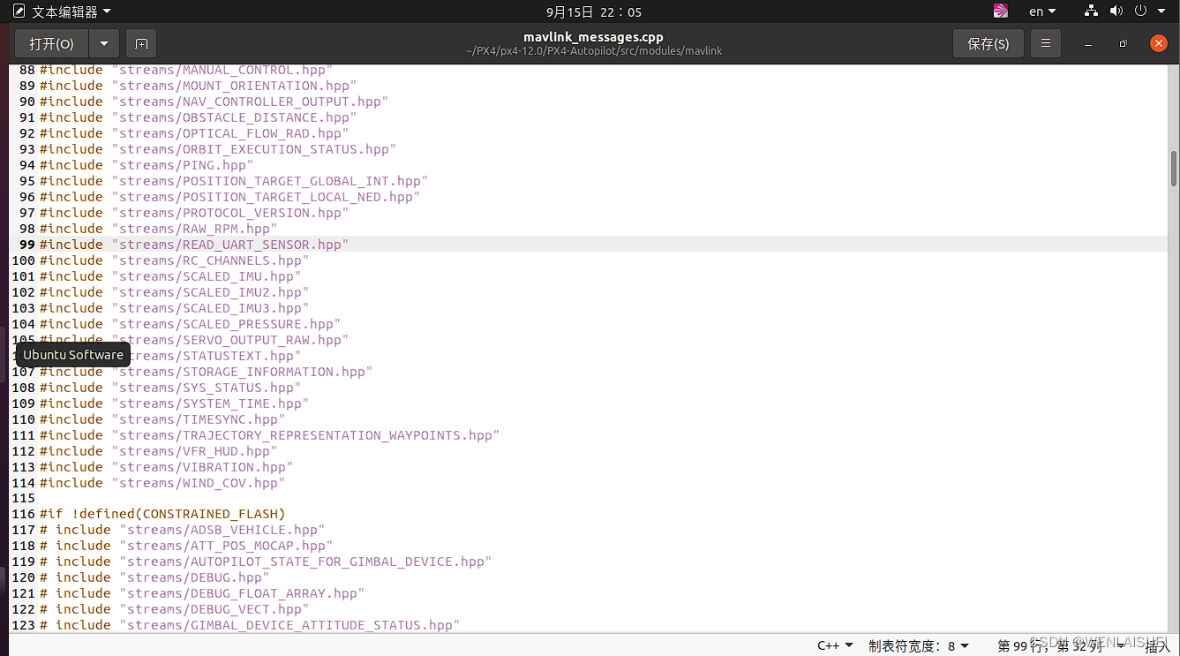This screenshot has height=656, width=1180.
Task: Open the en language dropdown
Action: click(x=1042, y=11)
